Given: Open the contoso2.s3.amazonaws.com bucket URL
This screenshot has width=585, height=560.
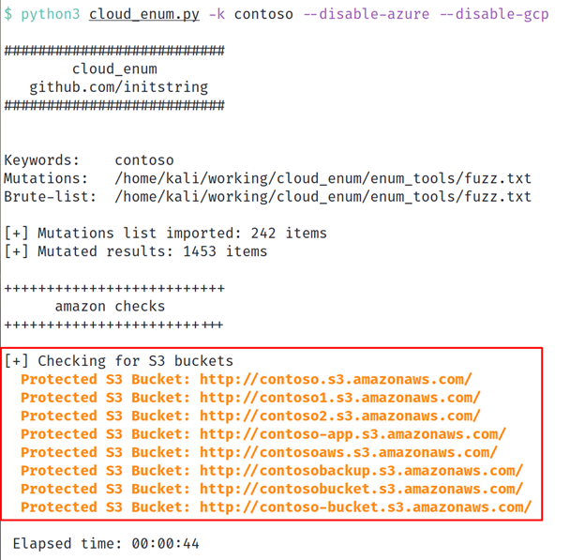Looking at the screenshot, I should click(340, 416).
